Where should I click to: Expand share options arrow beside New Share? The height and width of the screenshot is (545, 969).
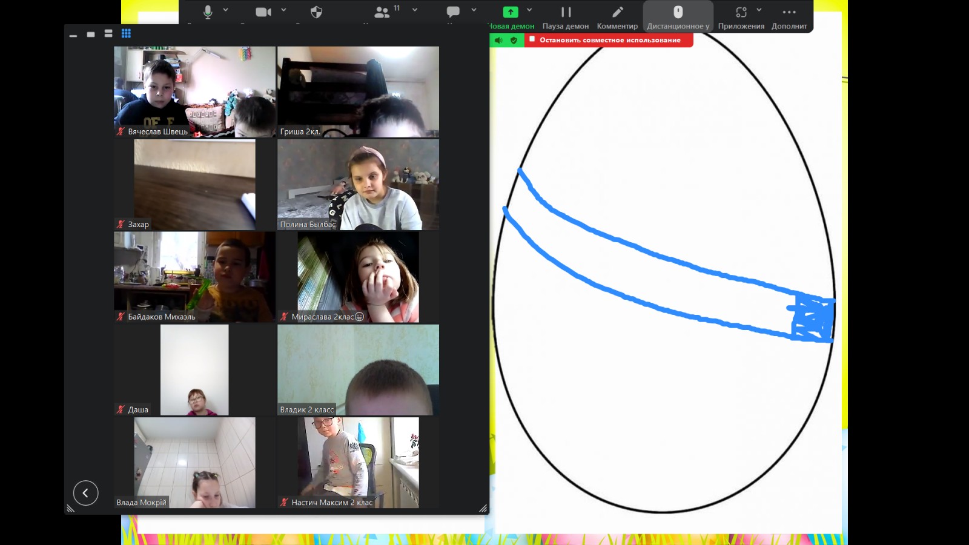click(x=529, y=10)
